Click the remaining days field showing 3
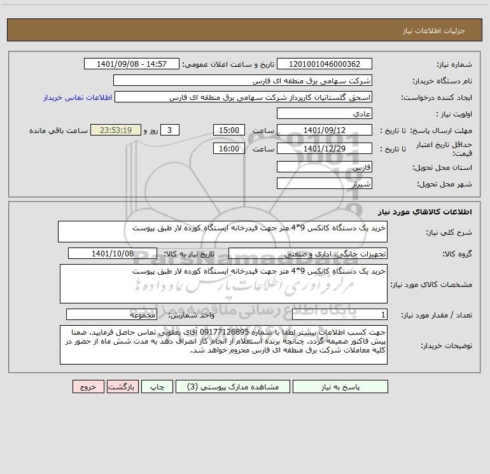Screen dimensions: 490x474 coord(170,130)
